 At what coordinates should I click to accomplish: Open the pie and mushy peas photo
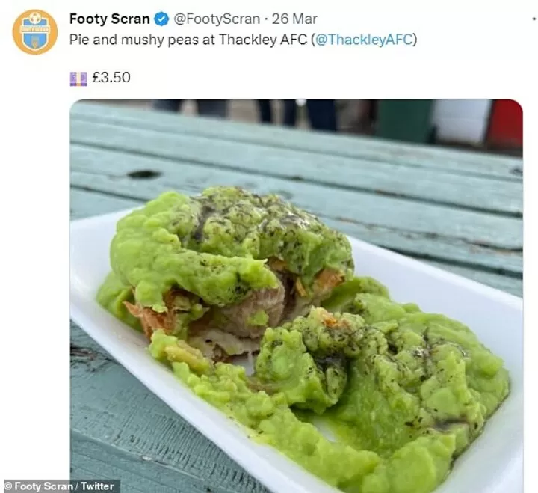tap(296, 296)
